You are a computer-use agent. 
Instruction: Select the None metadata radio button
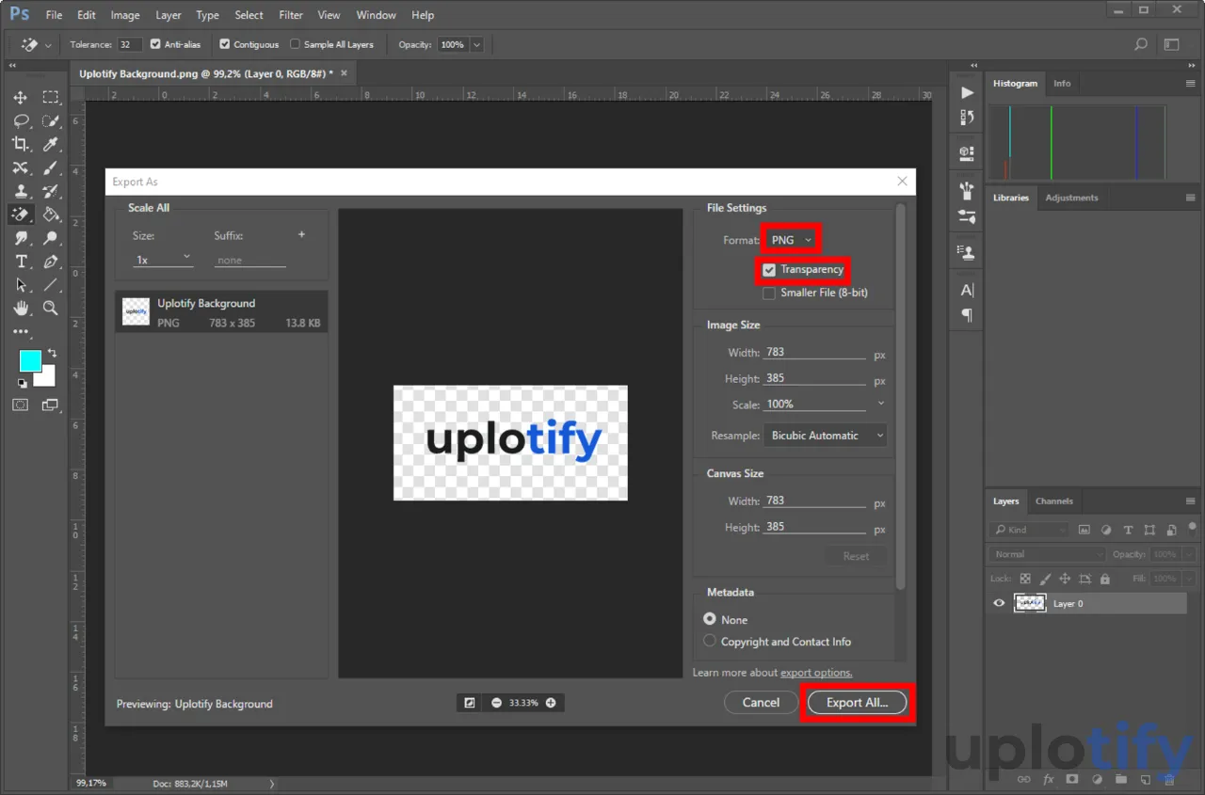710,619
